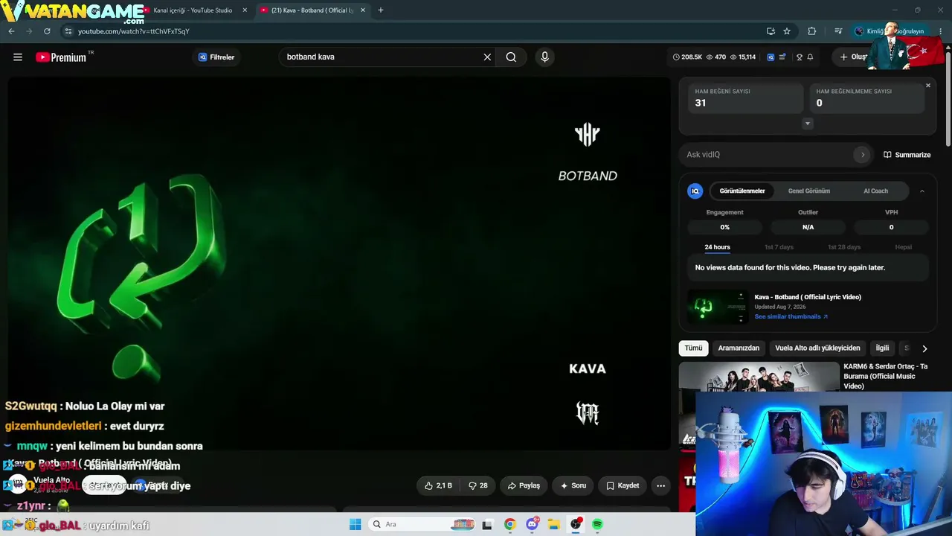Open Chrome from the taskbar
This screenshot has height=536, width=952.
(509, 525)
